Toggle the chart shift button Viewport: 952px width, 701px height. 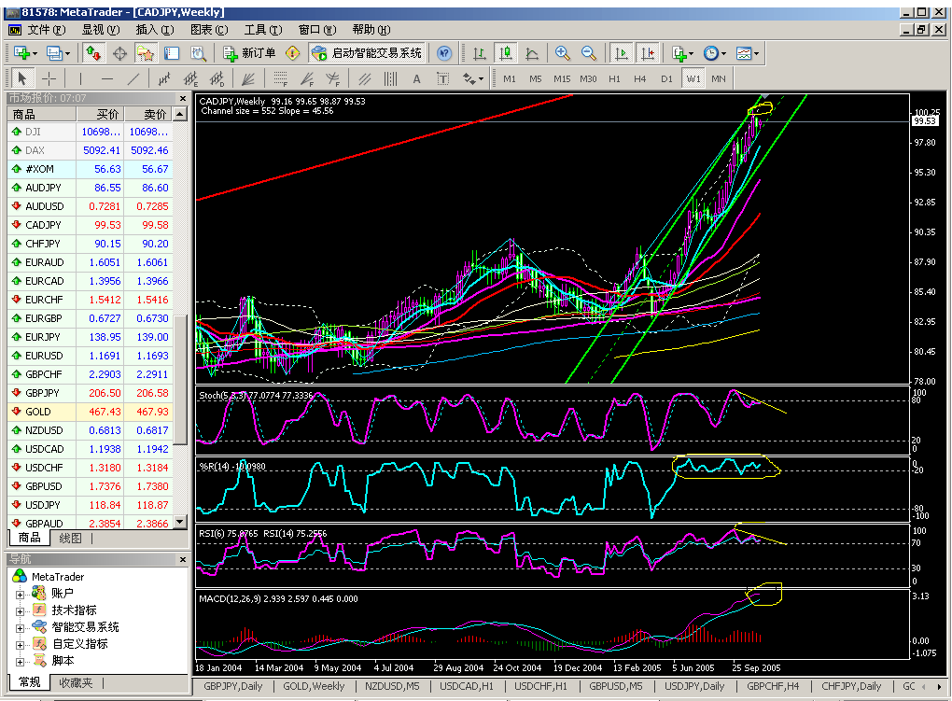(648, 53)
